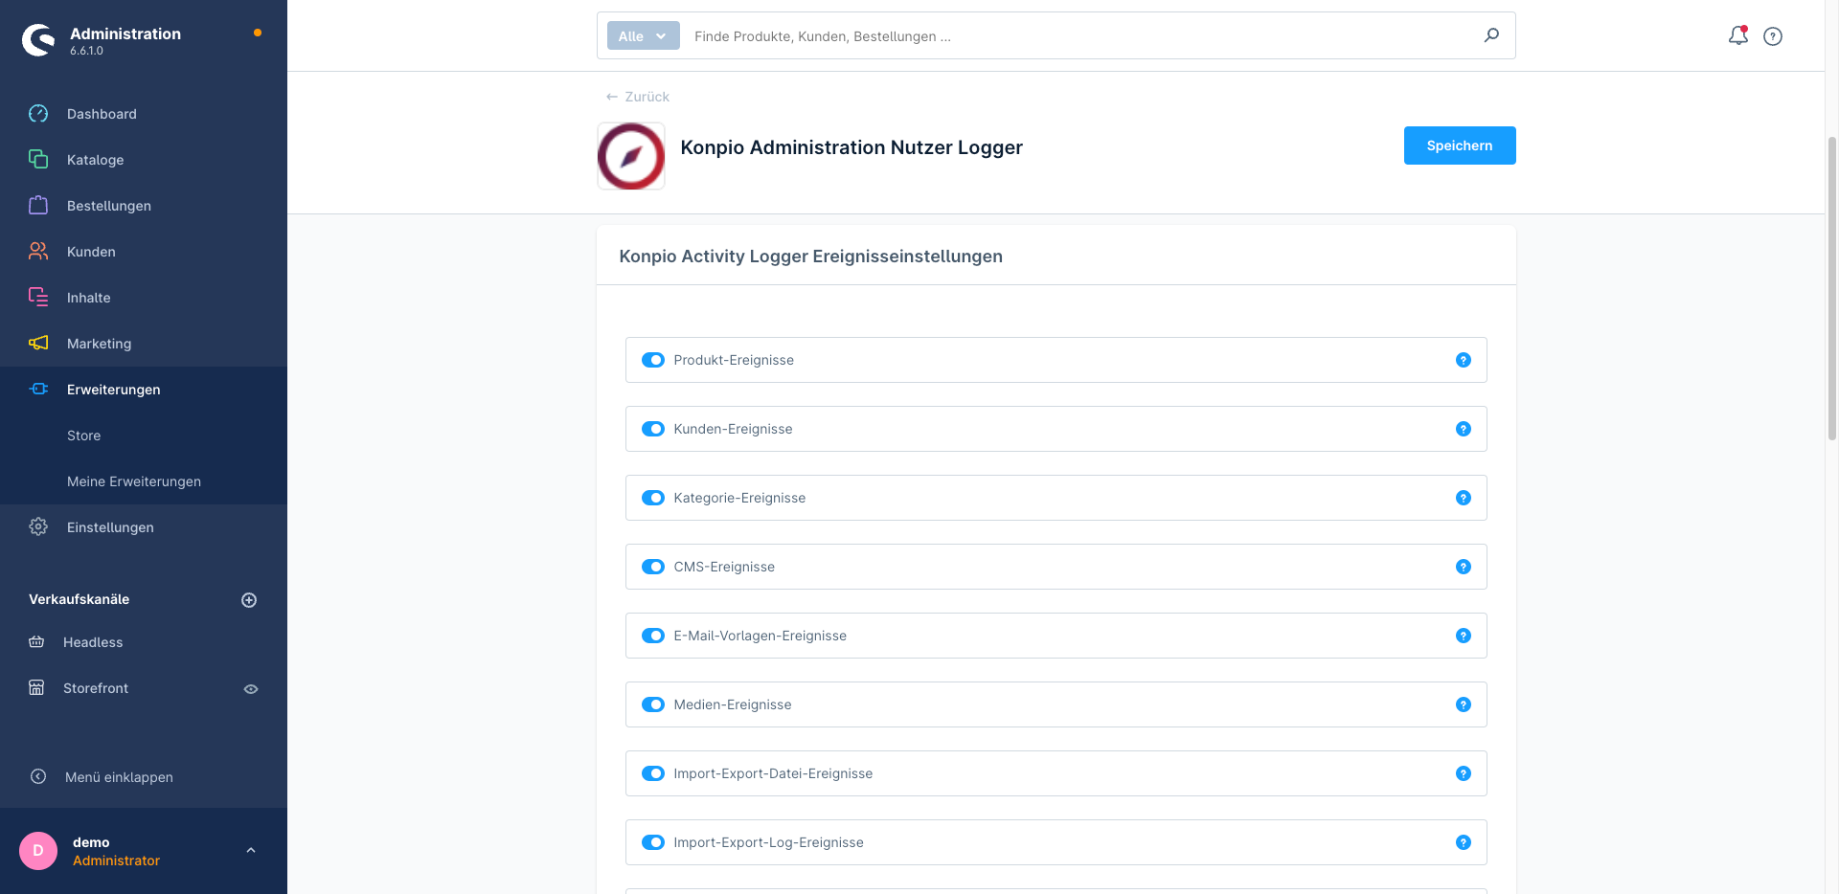Click the Verkaufskanäle heading

79,599
